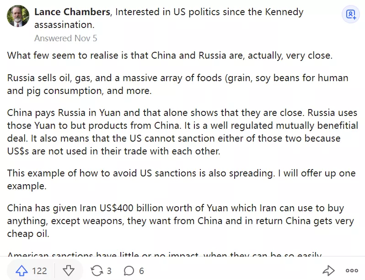Click the Lance Chambers author name

click(x=72, y=12)
